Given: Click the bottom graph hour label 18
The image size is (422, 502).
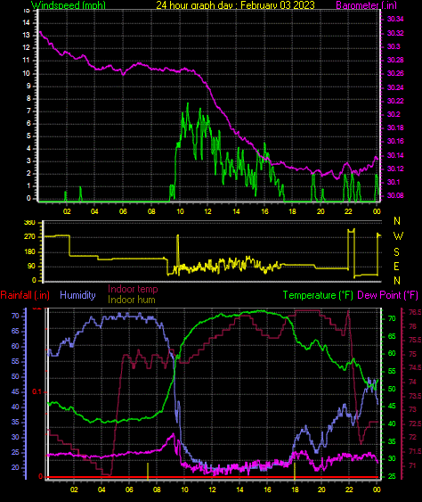Looking at the screenshot, I should [x=295, y=490].
